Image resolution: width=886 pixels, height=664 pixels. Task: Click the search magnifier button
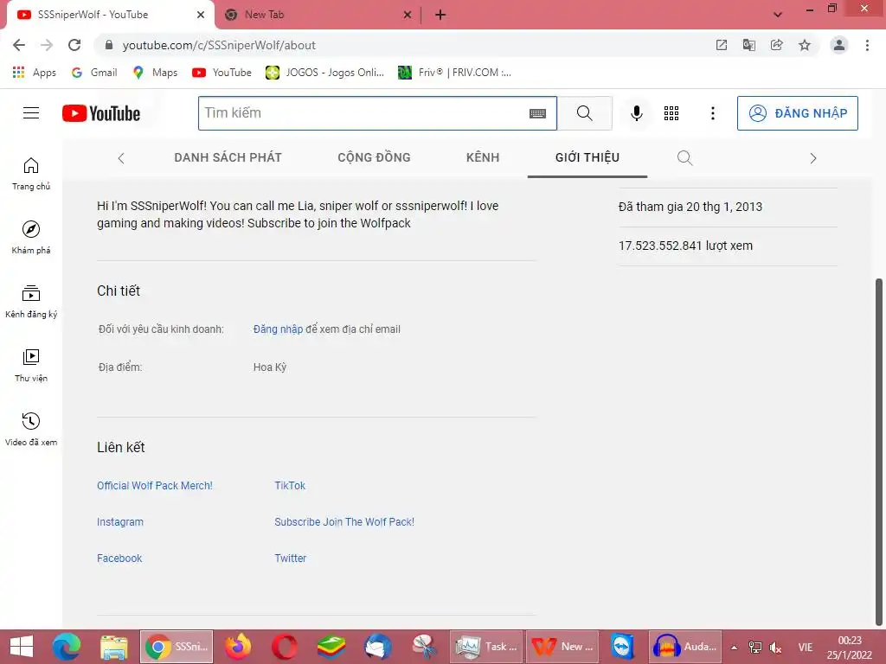point(584,113)
